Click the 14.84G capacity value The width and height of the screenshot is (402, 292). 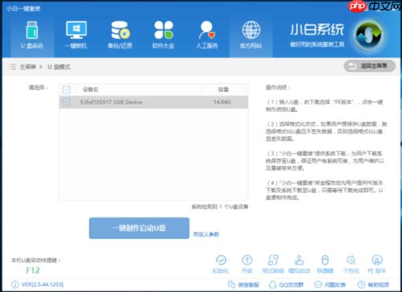point(222,102)
